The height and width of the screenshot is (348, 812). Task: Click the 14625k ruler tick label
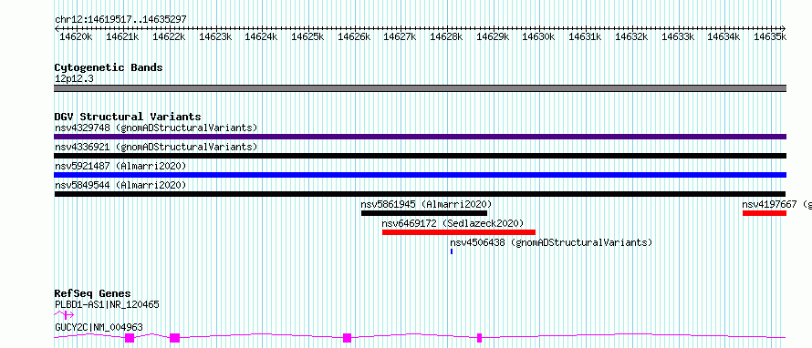pos(307,36)
